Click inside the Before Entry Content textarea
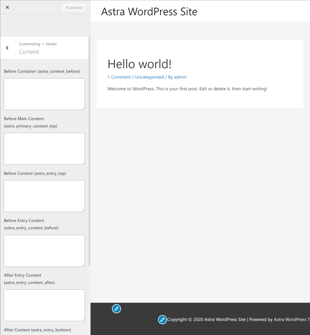 click(x=44, y=251)
